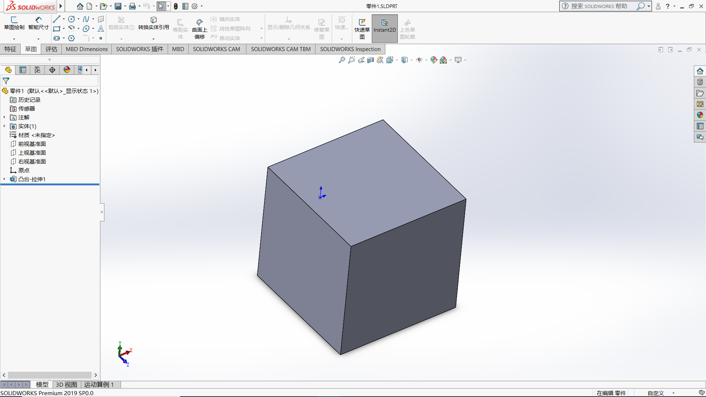This screenshot has width=706, height=397.
Task: Open the DisplayManager color ball tab
Action: tap(67, 70)
